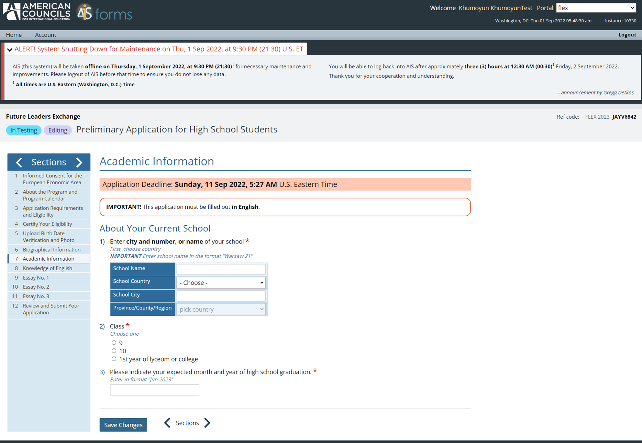Open the portal selector dropdown showing flex

tap(596, 8)
